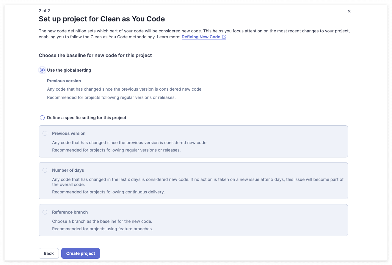Click the '2 of 2' step indicator
The image size is (392, 265).
pos(44,11)
